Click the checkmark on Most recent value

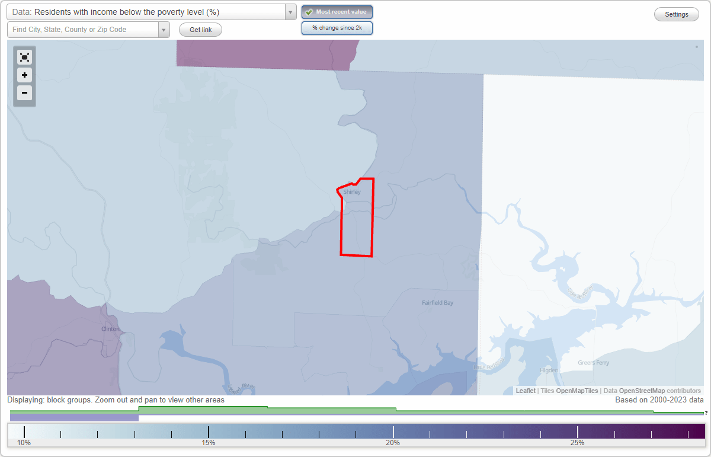(x=309, y=12)
